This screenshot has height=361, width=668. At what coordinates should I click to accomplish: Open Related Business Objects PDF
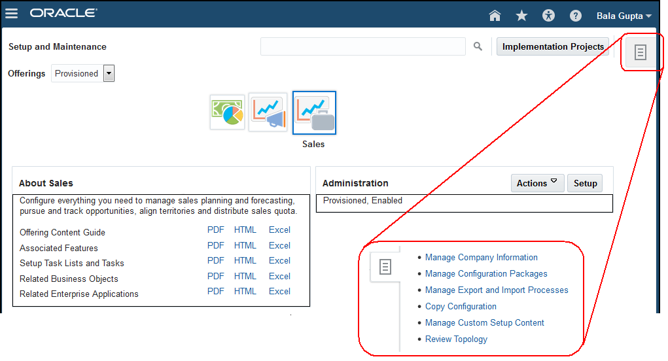(x=215, y=276)
